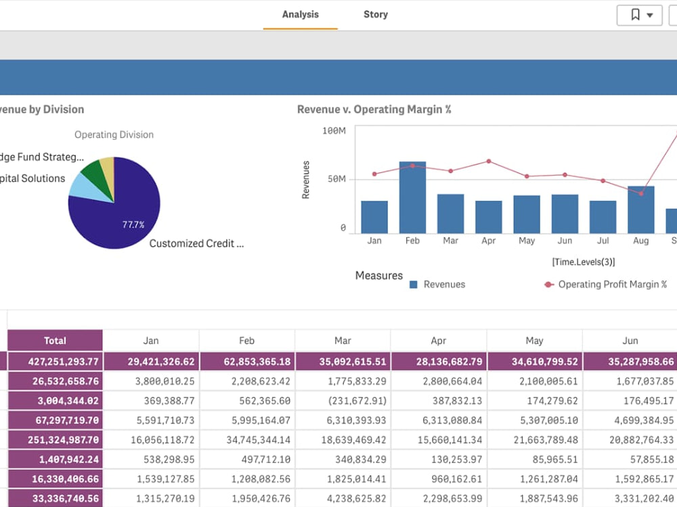Click cell 62,853,365.18
The width and height of the screenshot is (677, 507).
pyautogui.click(x=247, y=361)
